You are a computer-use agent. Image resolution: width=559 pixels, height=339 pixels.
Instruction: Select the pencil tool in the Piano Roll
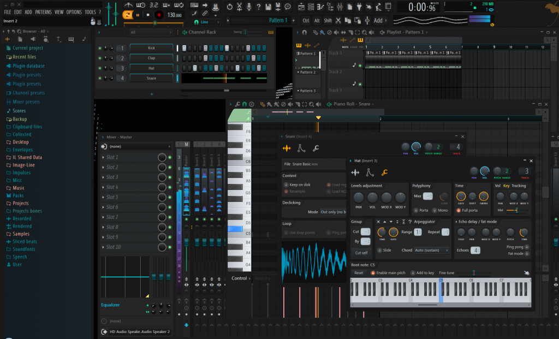click(x=262, y=104)
